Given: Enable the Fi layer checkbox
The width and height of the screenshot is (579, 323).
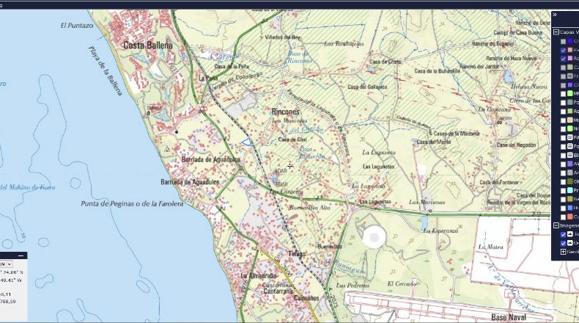Looking at the screenshot, I should (563, 137).
